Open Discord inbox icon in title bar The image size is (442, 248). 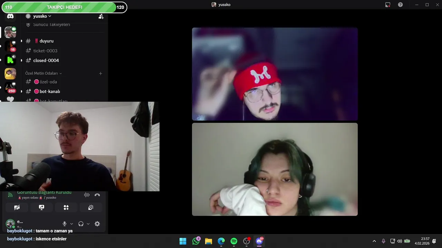388,5
